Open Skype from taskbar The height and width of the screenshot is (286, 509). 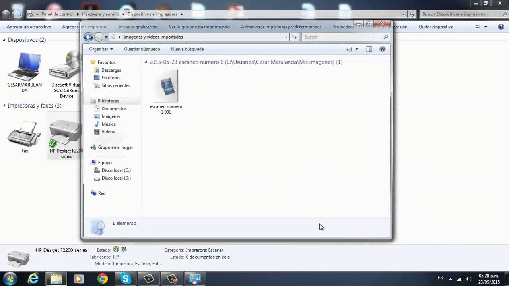pos(126,279)
